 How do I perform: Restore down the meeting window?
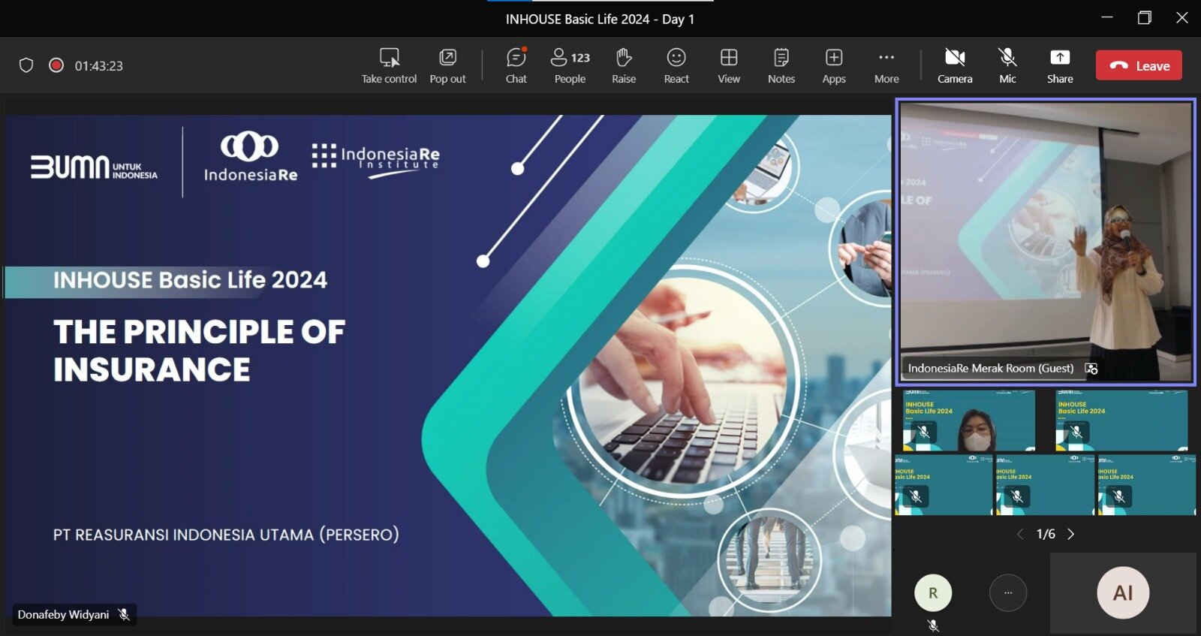pos(1144,17)
